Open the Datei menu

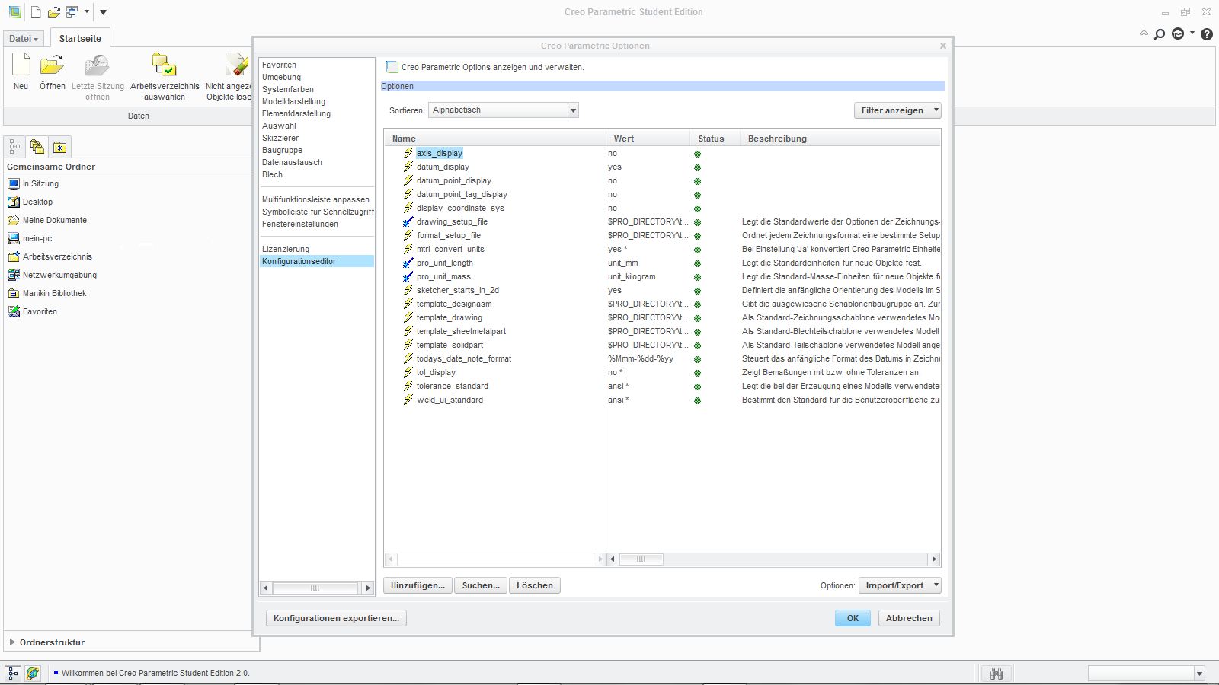coord(24,39)
